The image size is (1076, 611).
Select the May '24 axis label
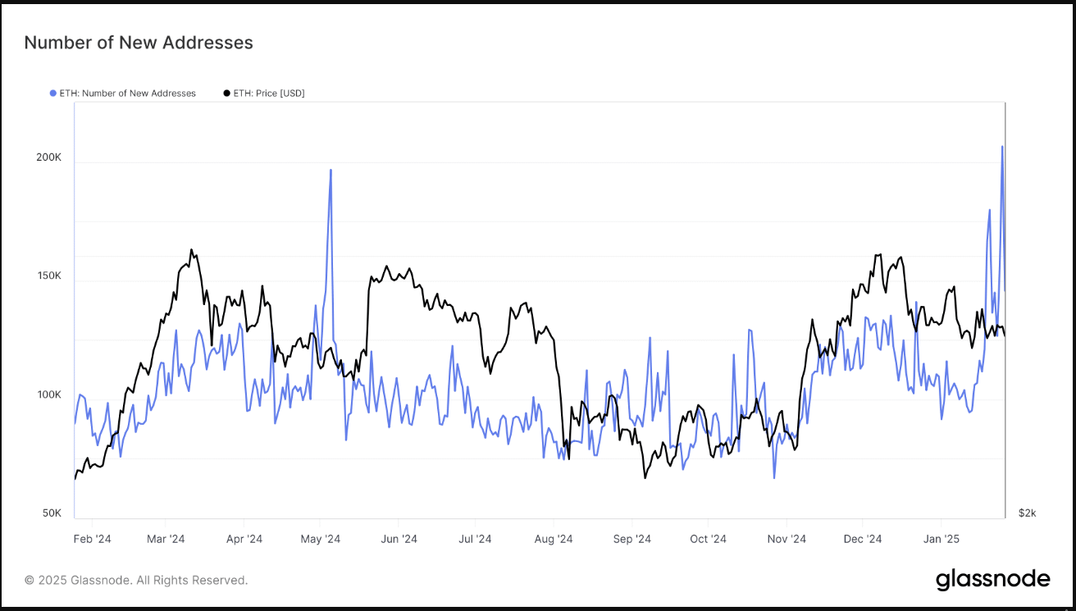[321, 539]
